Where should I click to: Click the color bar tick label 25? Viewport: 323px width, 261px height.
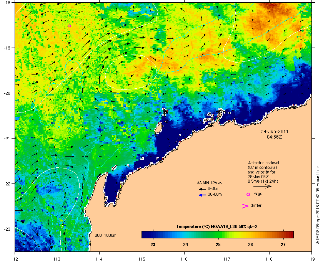tap(218, 244)
